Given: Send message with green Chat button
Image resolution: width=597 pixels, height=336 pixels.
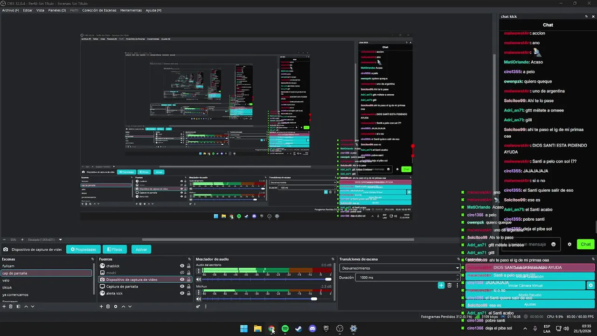Looking at the screenshot, I should click(586, 244).
